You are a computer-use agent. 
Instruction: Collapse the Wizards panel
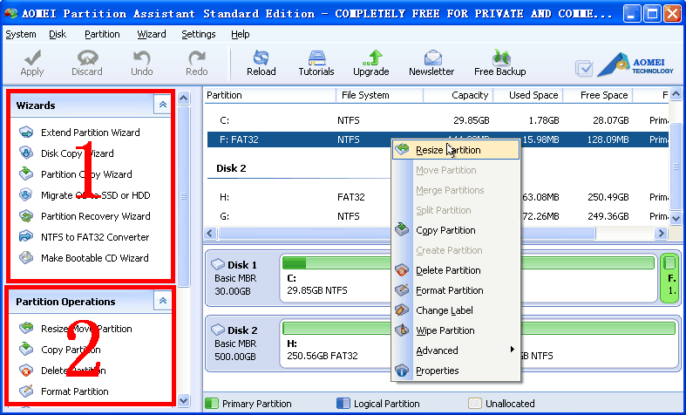[x=163, y=105]
